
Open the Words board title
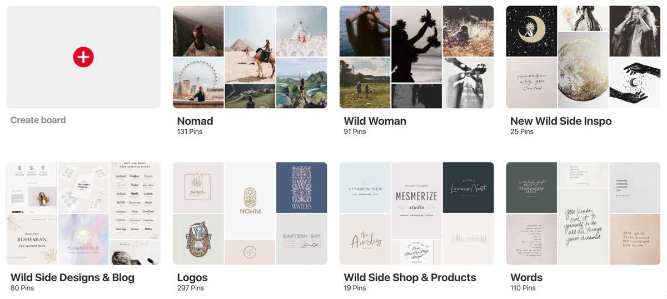click(526, 277)
